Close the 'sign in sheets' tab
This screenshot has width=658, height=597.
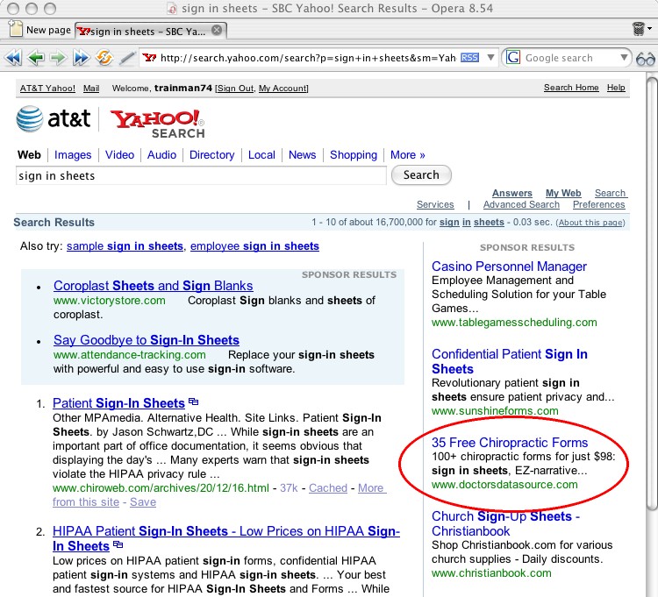[x=217, y=30]
